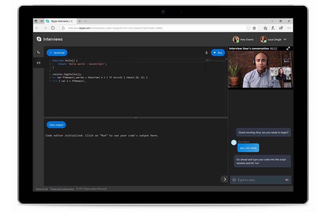320x212 pixels.
Task: Click code line 'console.log(hello());'
Action: 67,74
